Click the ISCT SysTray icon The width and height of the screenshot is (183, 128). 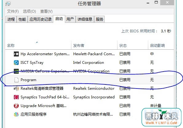[16, 63]
